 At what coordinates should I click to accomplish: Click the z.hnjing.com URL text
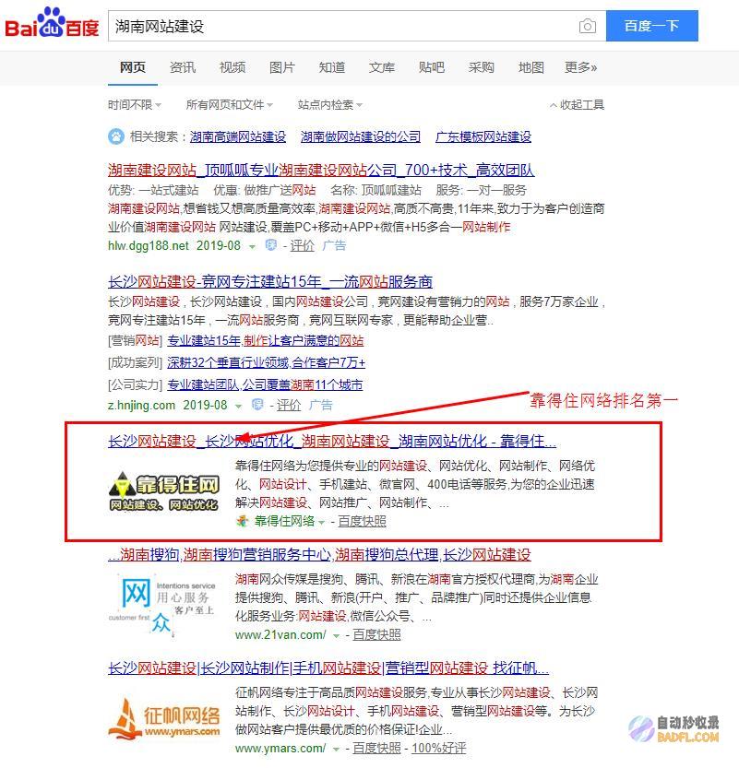click(x=141, y=405)
